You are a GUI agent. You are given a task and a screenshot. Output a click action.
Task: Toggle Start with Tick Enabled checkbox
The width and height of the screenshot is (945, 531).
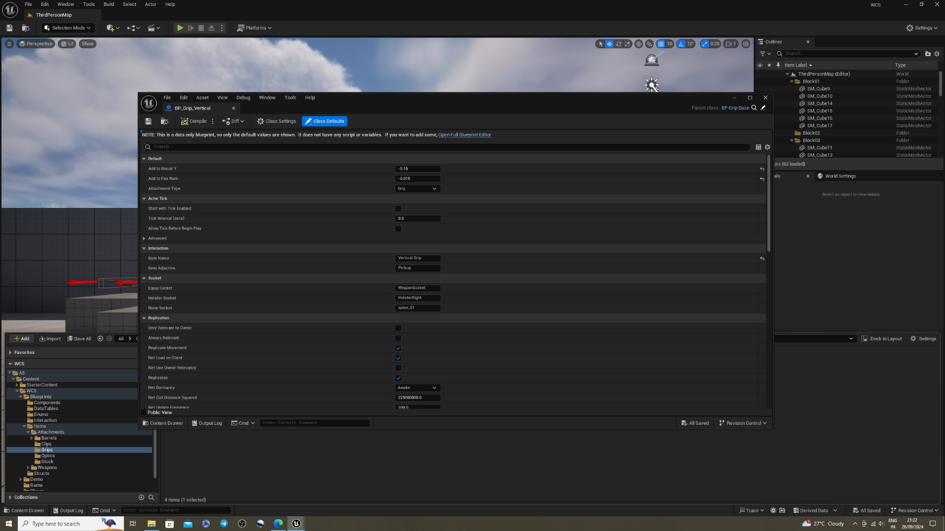pos(398,208)
